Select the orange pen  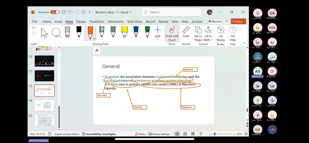(90, 32)
